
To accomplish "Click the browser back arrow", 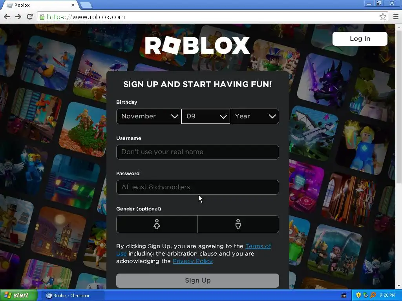I will click(x=7, y=17).
